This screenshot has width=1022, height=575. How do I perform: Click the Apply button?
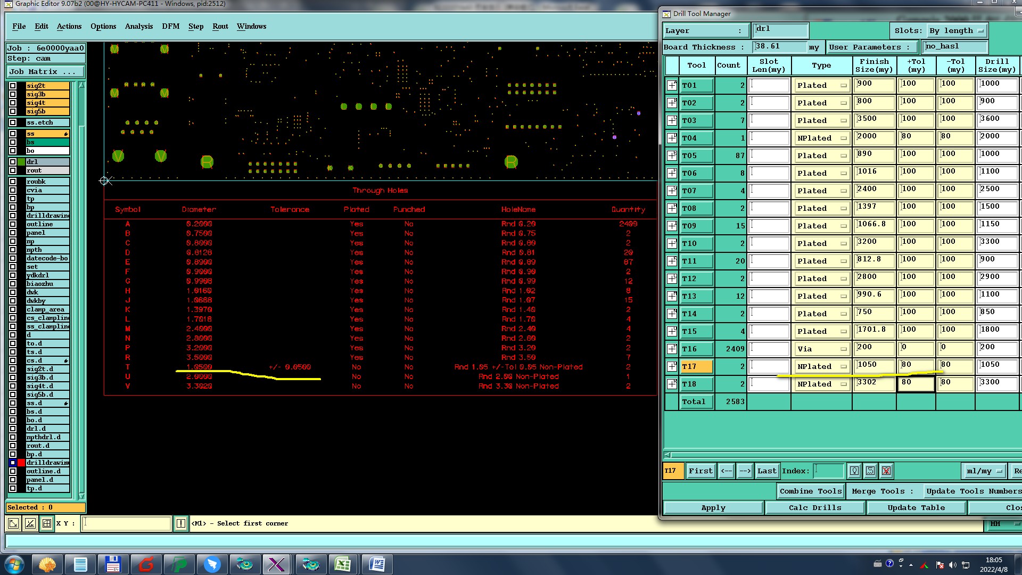click(x=713, y=507)
